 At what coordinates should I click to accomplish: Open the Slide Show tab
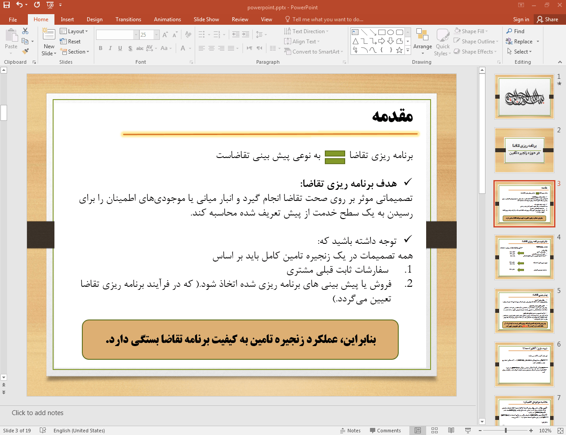click(x=206, y=19)
